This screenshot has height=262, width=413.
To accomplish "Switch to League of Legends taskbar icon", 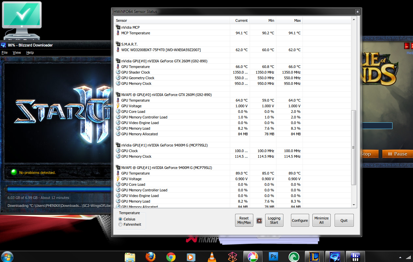I will 314,256.
